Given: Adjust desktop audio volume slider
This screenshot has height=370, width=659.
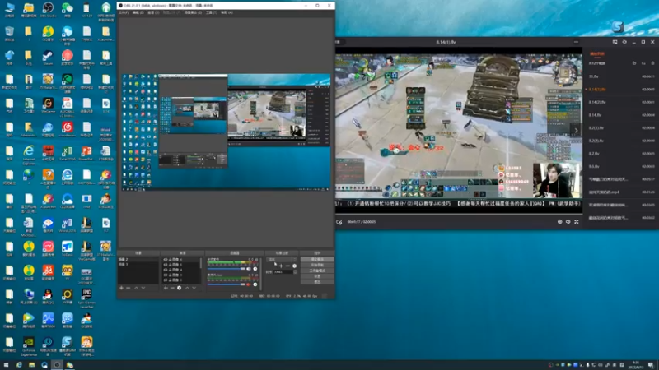Looking at the screenshot, I should (226, 269).
